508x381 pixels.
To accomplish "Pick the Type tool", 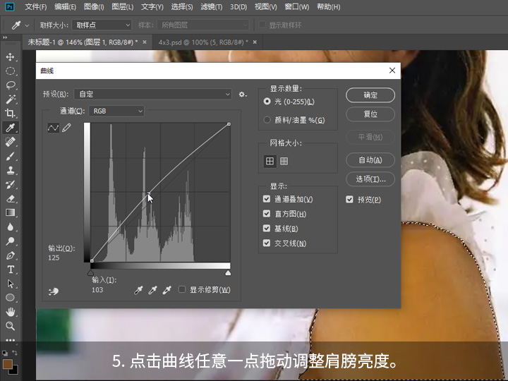I will 11,269.
